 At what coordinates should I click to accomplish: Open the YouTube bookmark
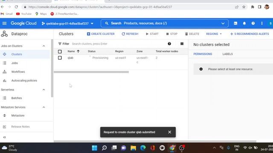tap(24, 14)
